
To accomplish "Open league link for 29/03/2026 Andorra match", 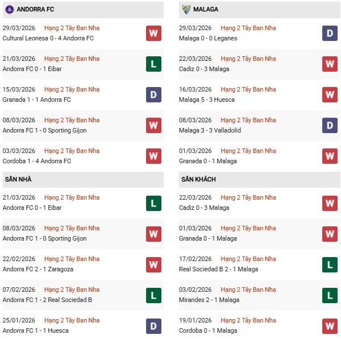I will coord(72,28).
